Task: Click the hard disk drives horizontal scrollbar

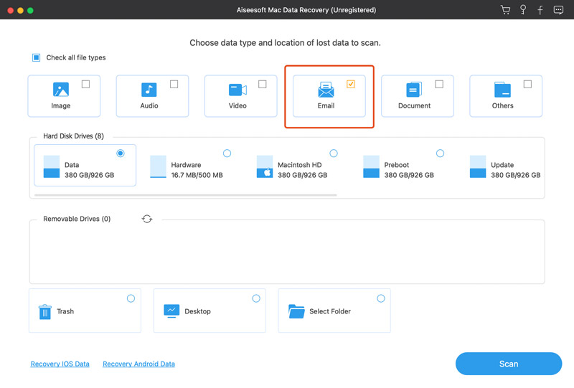Action: click(186, 196)
